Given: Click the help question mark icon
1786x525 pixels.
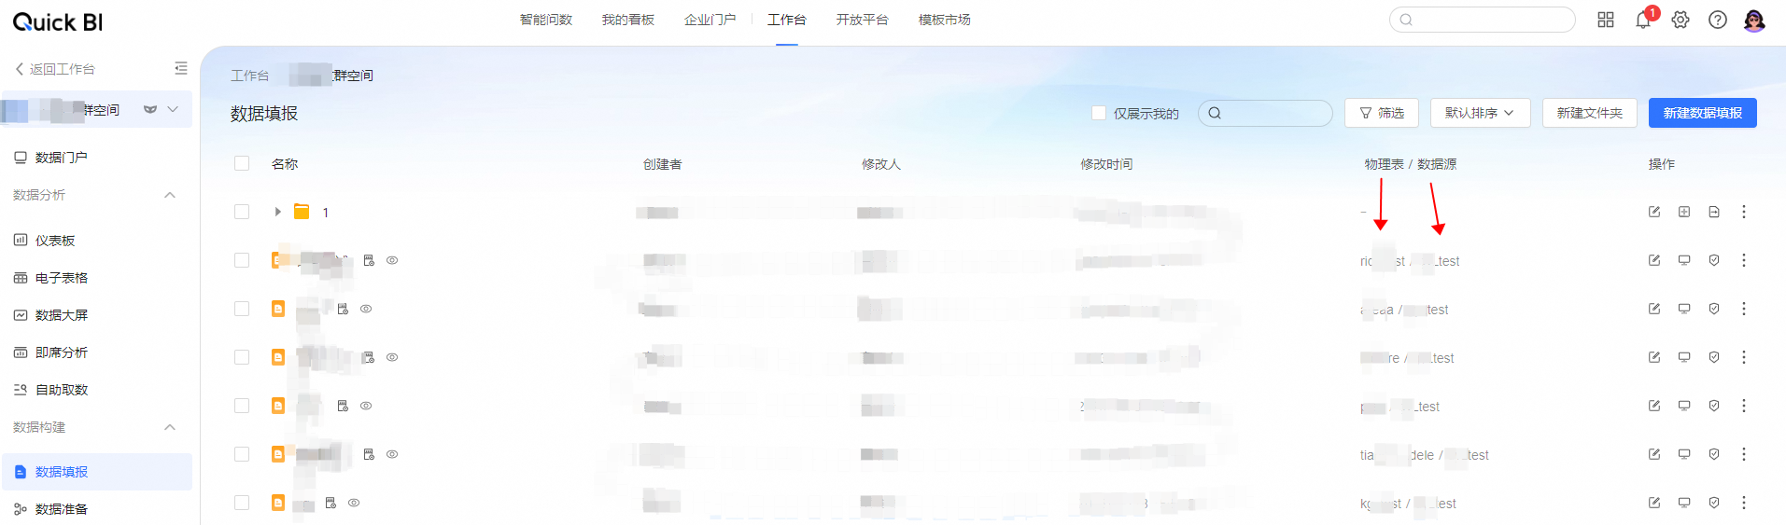Looking at the screenshot, I should (1718, 20).
